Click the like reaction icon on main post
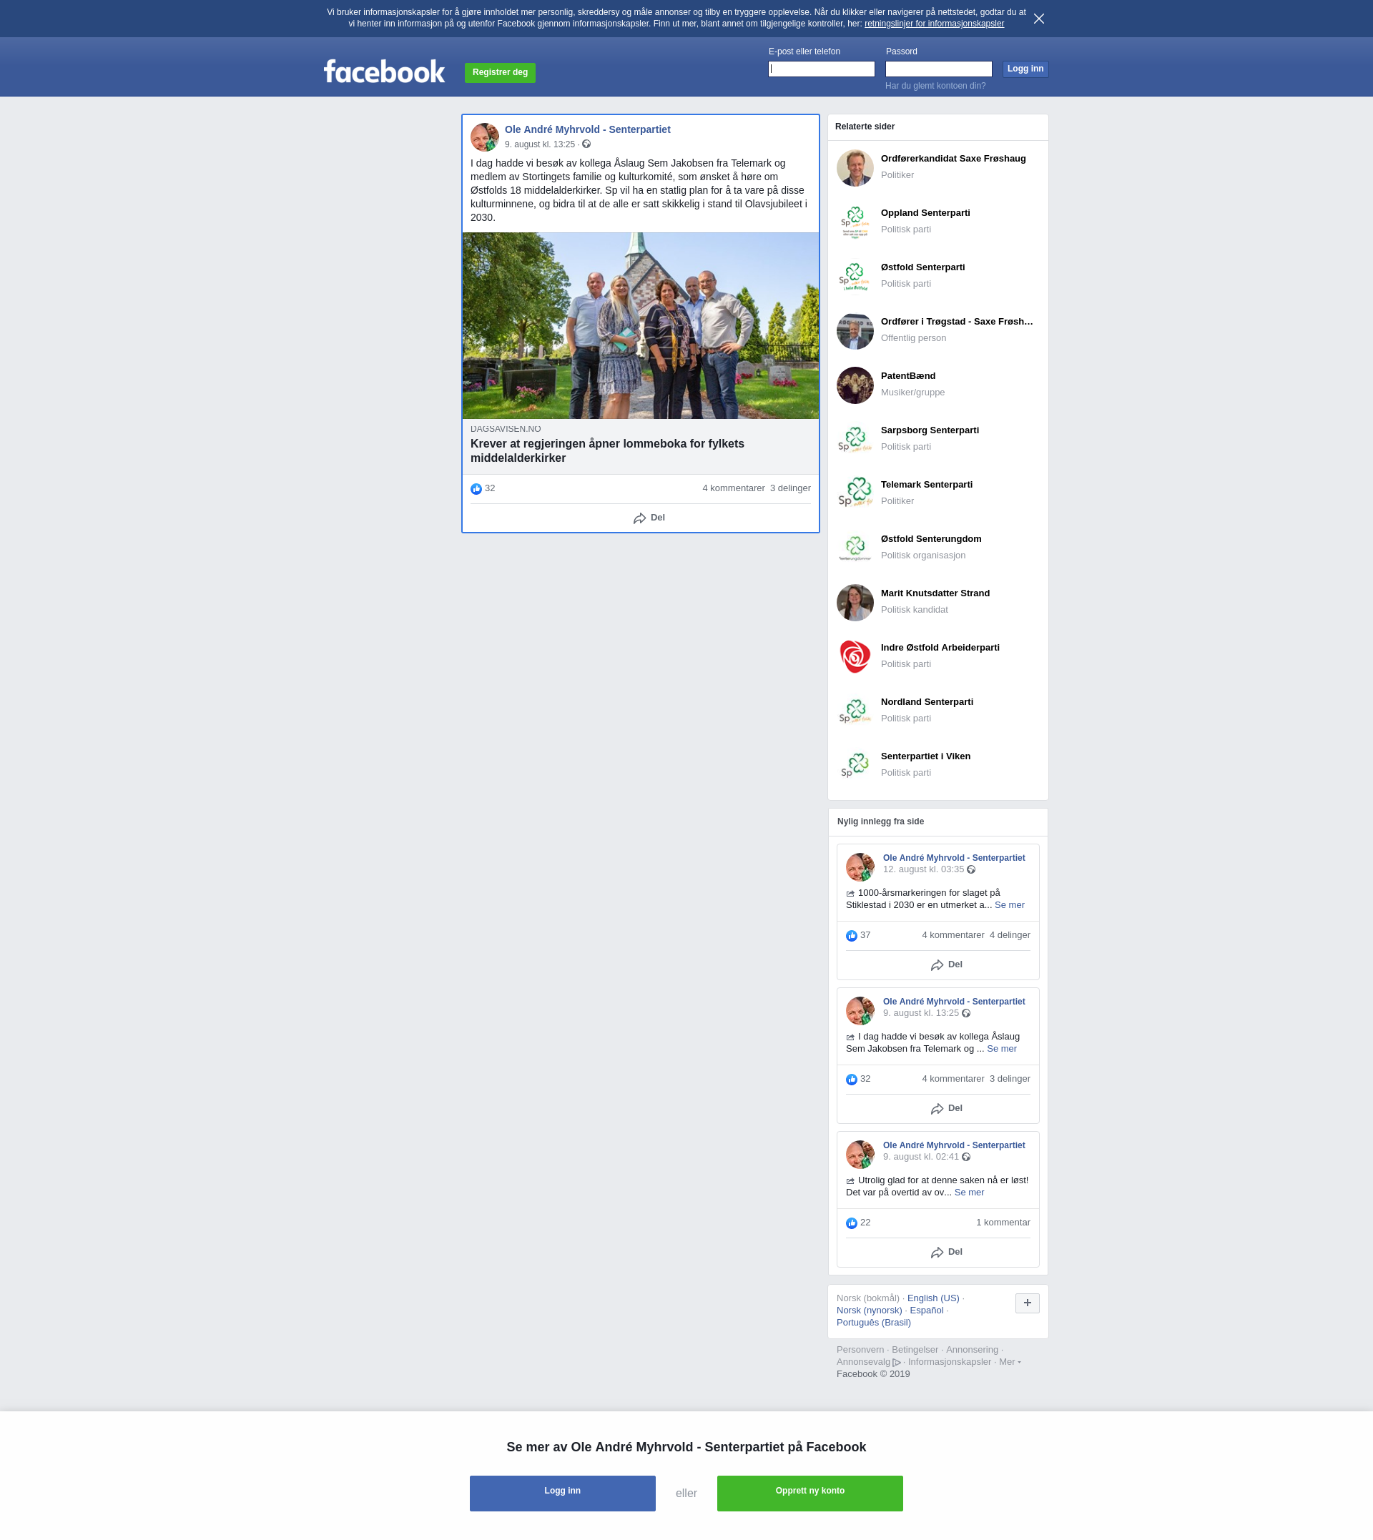The height and width of the screenshot is (1540, 1373). 476,489
